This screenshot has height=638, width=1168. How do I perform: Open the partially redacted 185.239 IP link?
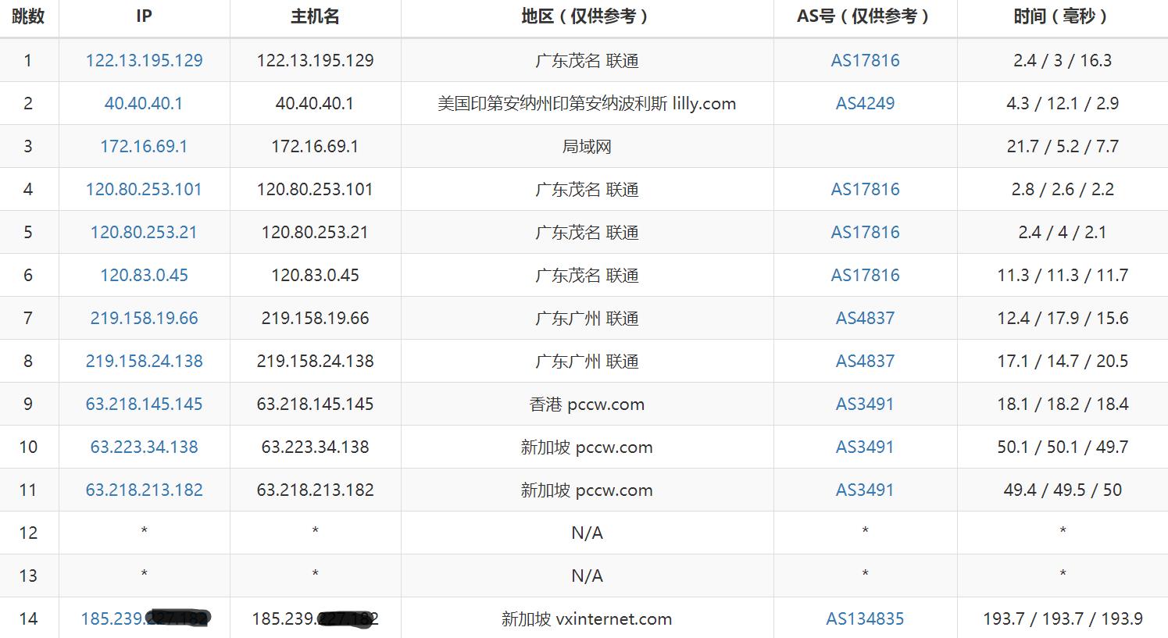[x=145, y=619]
